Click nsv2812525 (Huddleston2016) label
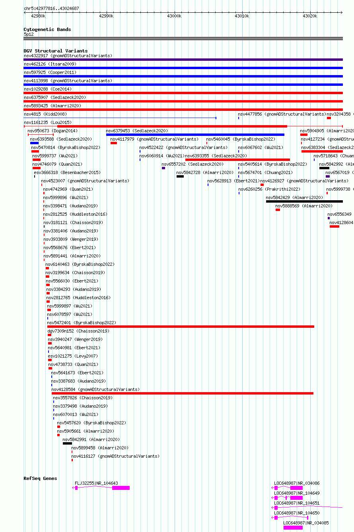The image size is (354, 532). [x=75, y=214]
